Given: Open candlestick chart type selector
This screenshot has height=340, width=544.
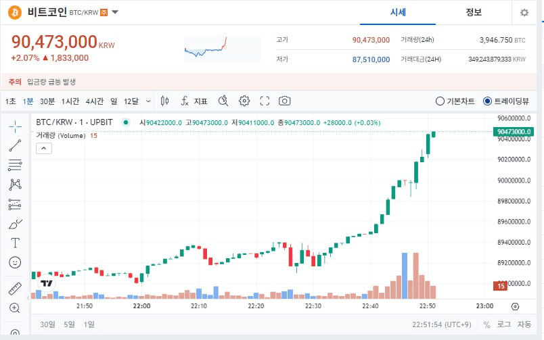Looking at the screenshot, I should tap(165, 101).
